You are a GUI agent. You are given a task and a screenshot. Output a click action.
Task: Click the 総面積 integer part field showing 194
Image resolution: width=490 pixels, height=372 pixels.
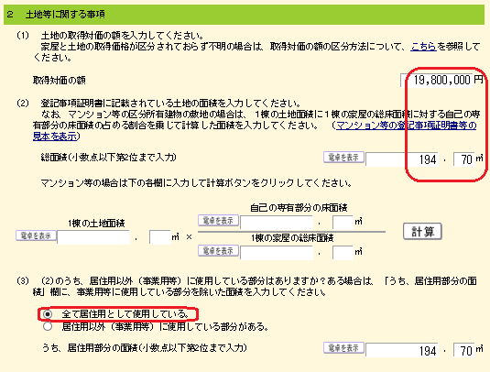tap(402, 159)
